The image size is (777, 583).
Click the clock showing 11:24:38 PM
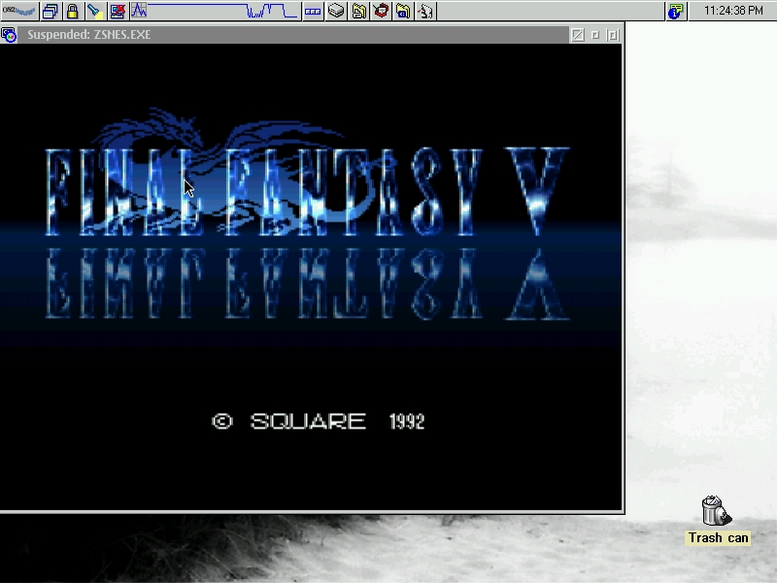pyautogui.click(x=733, y=11)
